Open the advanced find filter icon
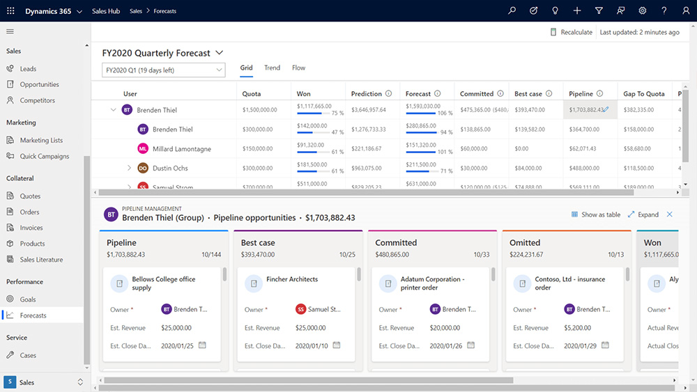Image resolution: width=697 pixels, height=392 pixels. point(599,10)
